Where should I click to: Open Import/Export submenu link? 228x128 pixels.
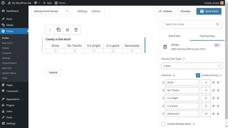(x=9, y=63)
